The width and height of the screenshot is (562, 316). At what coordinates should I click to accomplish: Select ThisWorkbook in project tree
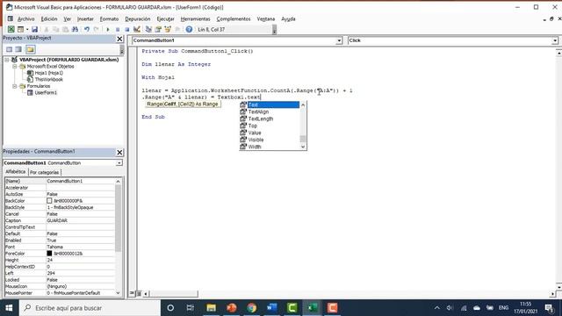tap(49, 80)
